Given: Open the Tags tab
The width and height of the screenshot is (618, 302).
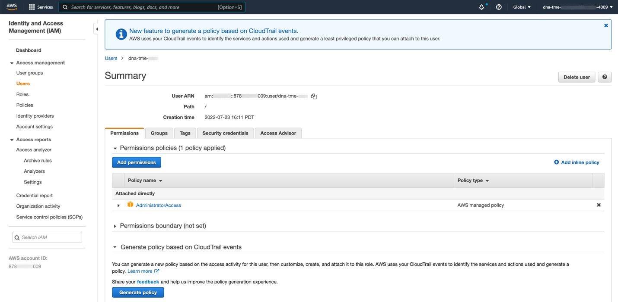Looking at the screenshot, I should [185, 133].
